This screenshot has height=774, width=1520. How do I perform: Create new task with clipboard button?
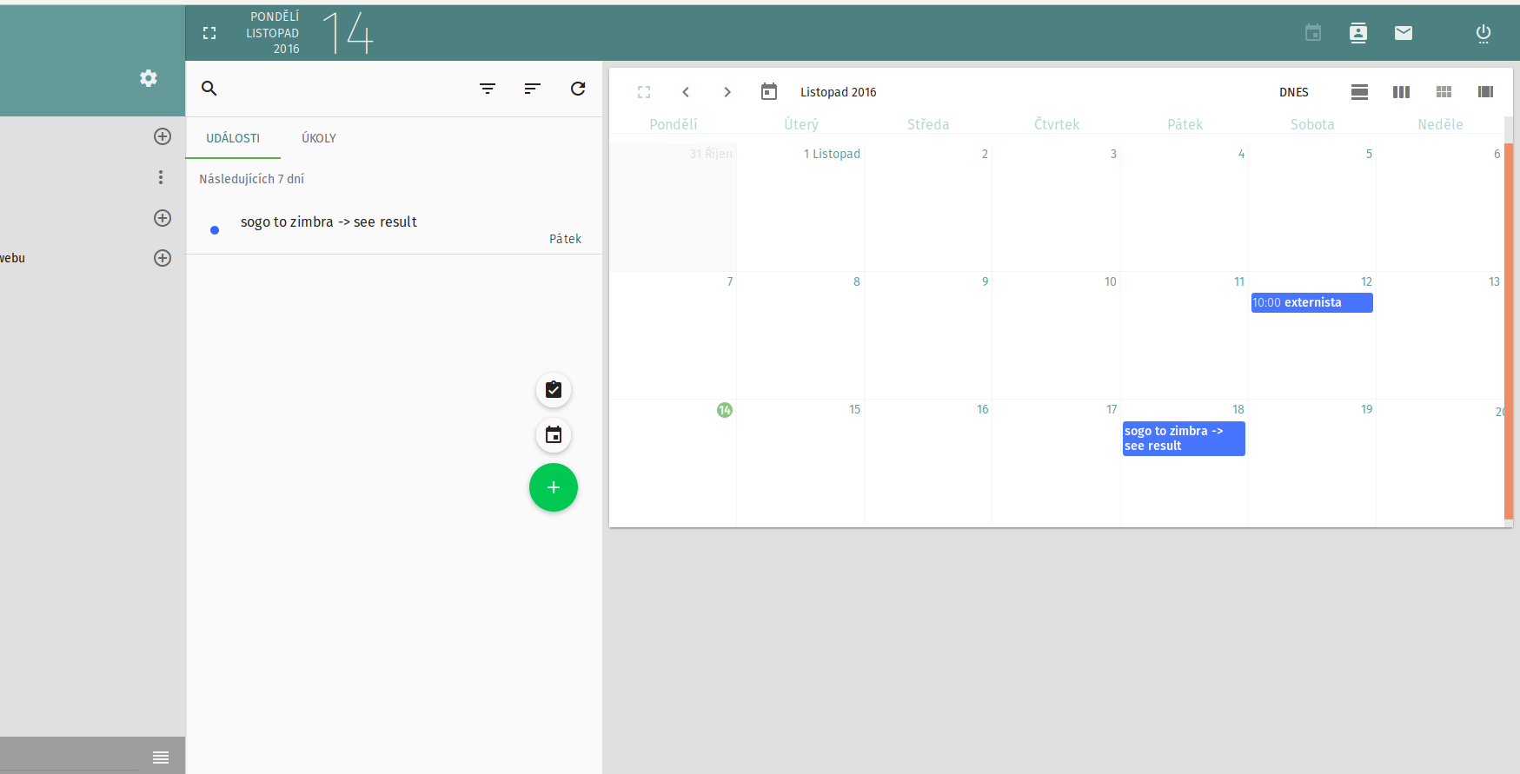click(554, 390)
